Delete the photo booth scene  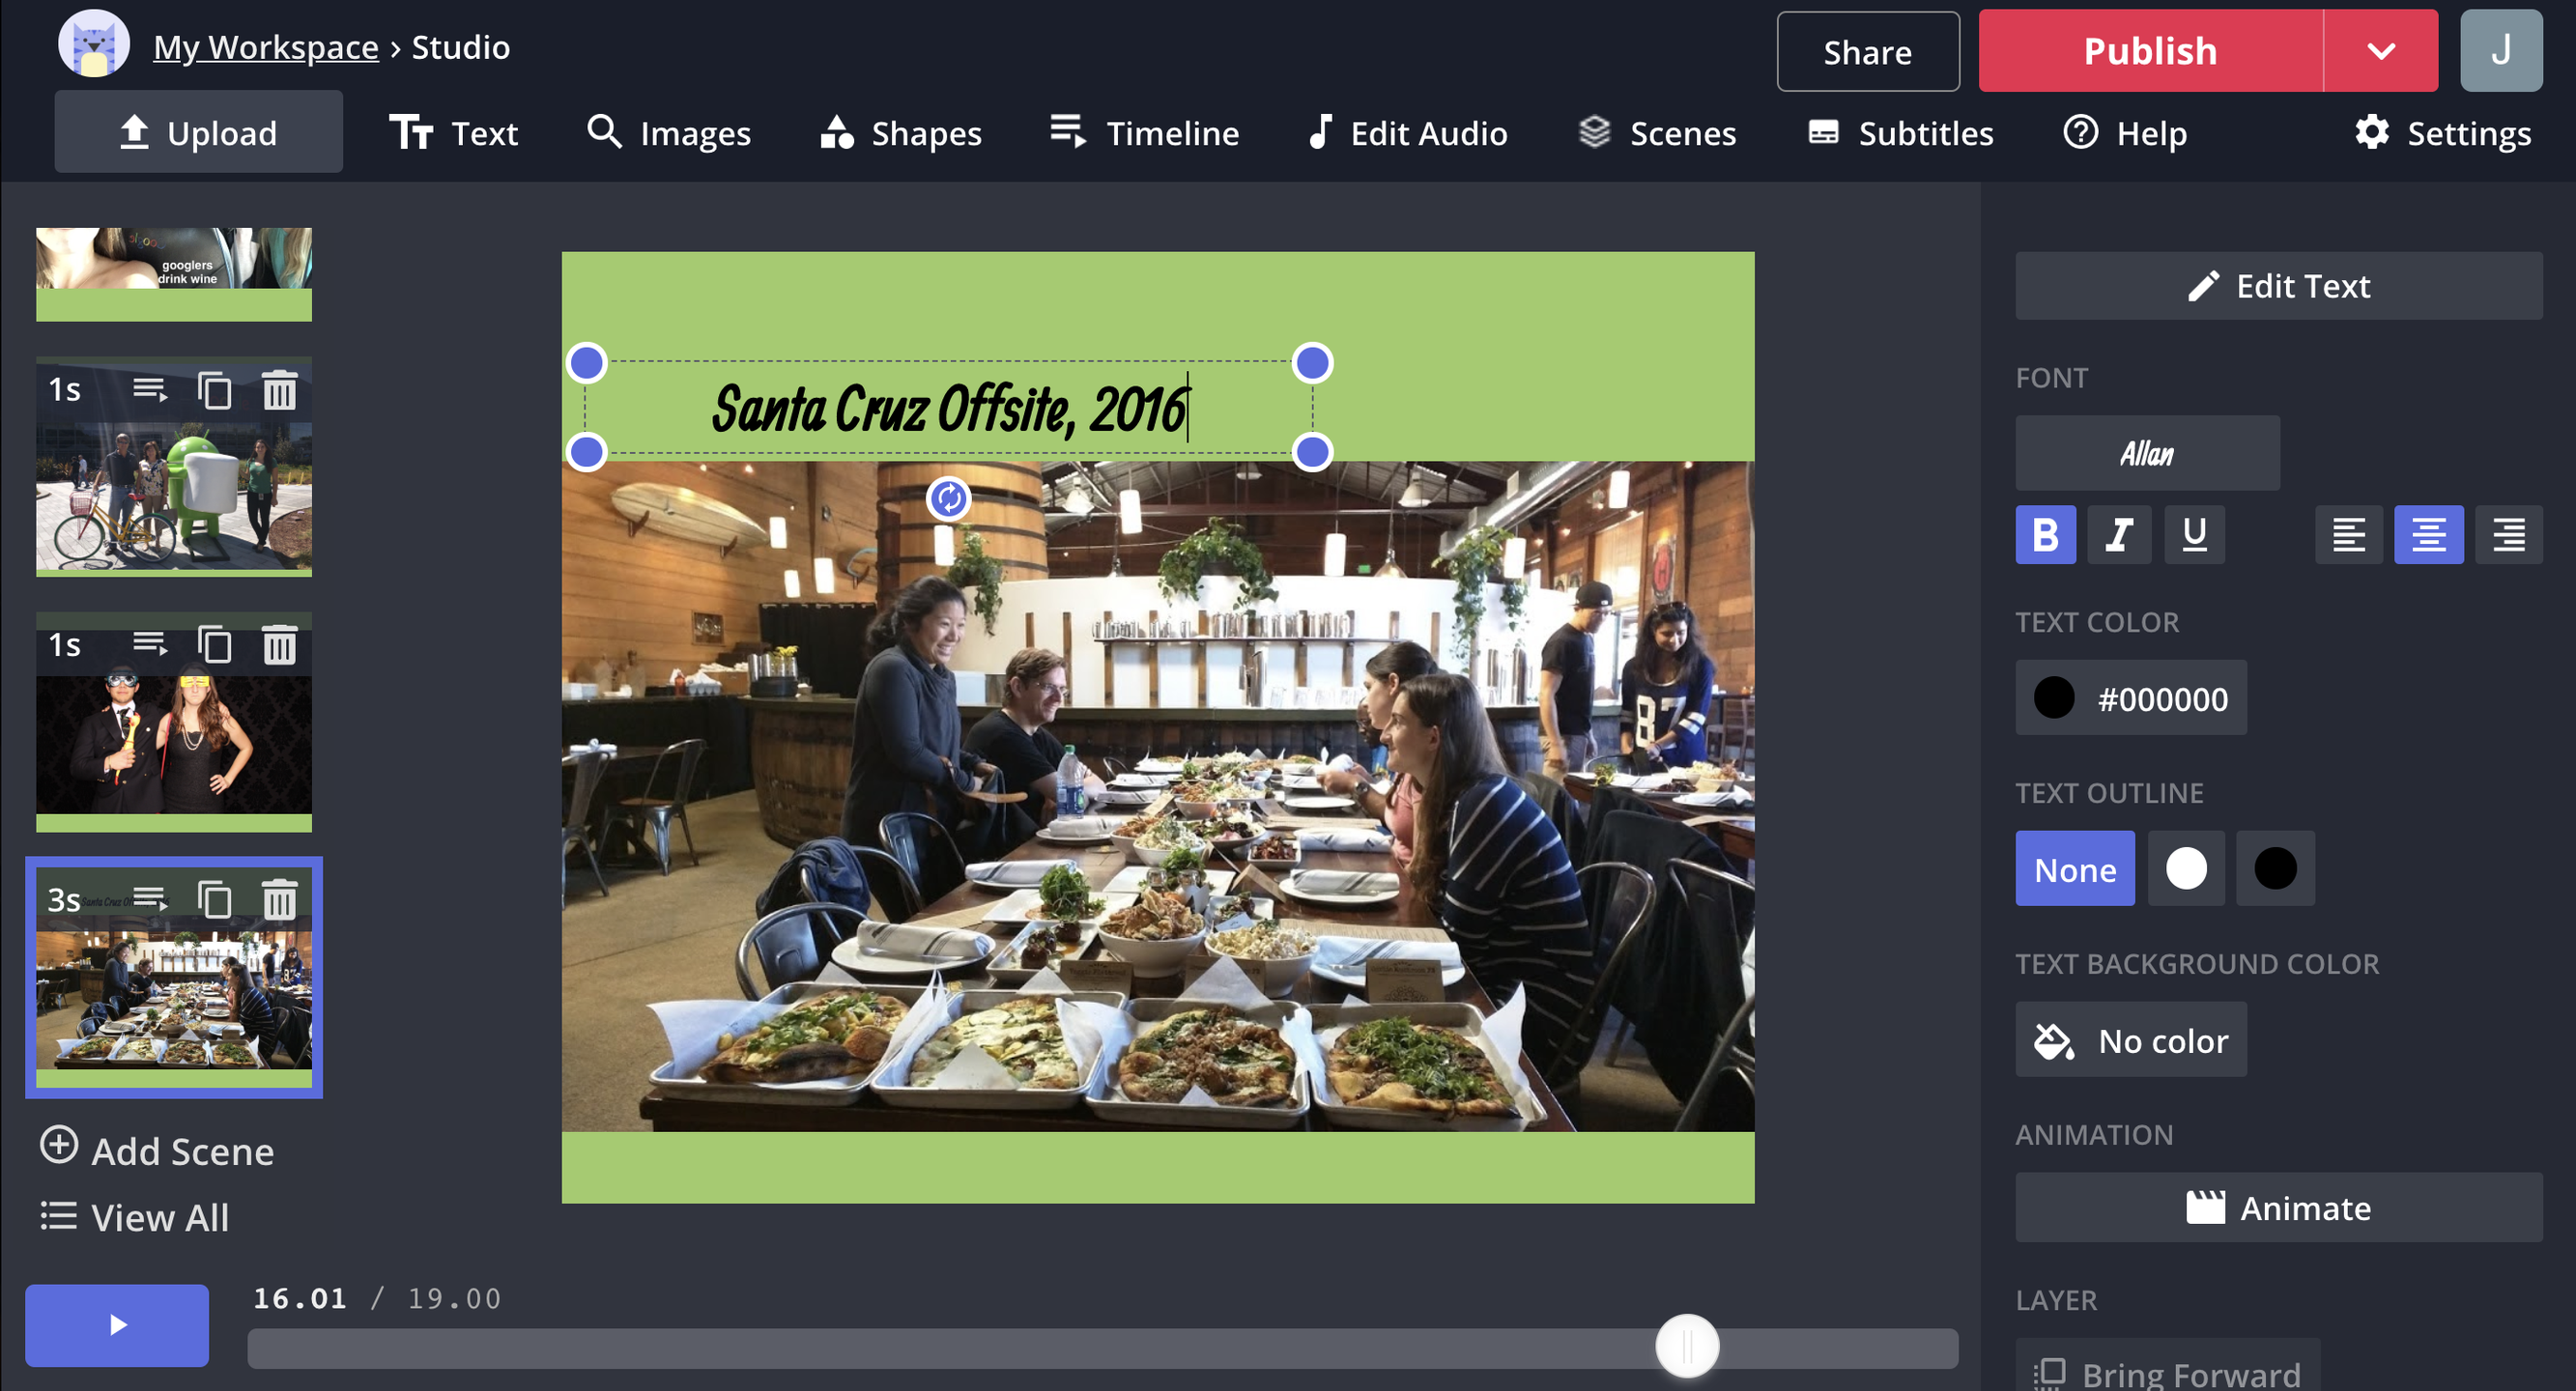[x=280, y=645]
